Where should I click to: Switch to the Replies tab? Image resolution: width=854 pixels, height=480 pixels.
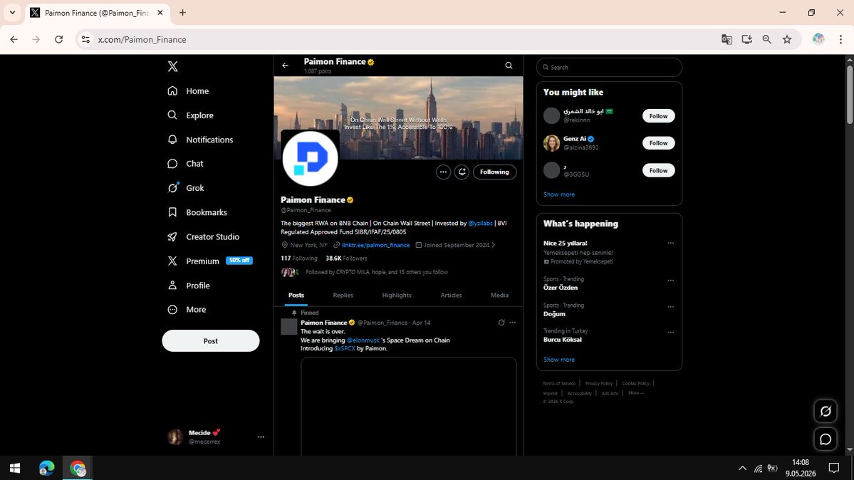343,296
